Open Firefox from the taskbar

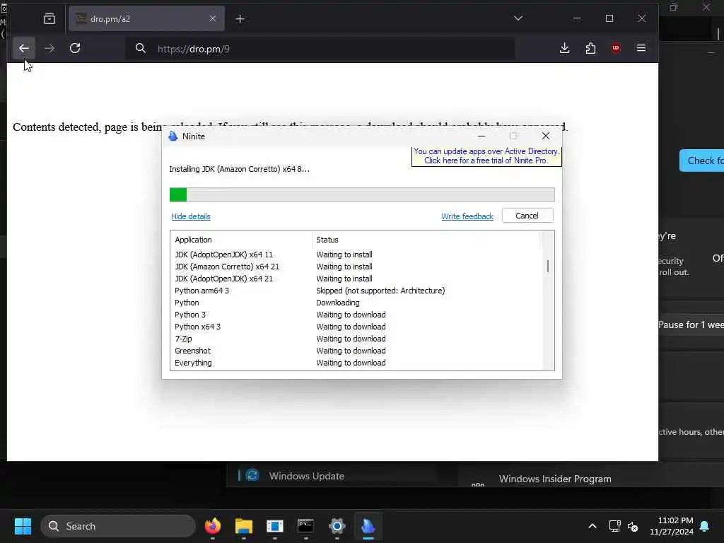pyautogui.click(x=212, y=526)
